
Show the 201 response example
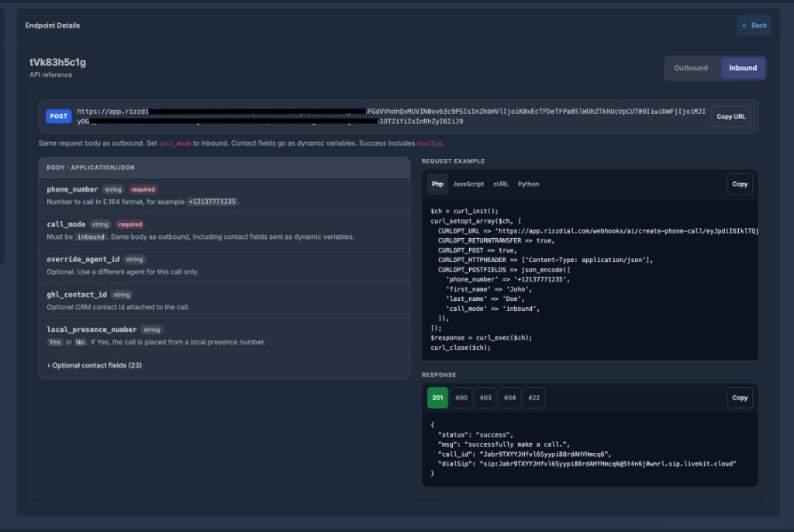(437, 398)
